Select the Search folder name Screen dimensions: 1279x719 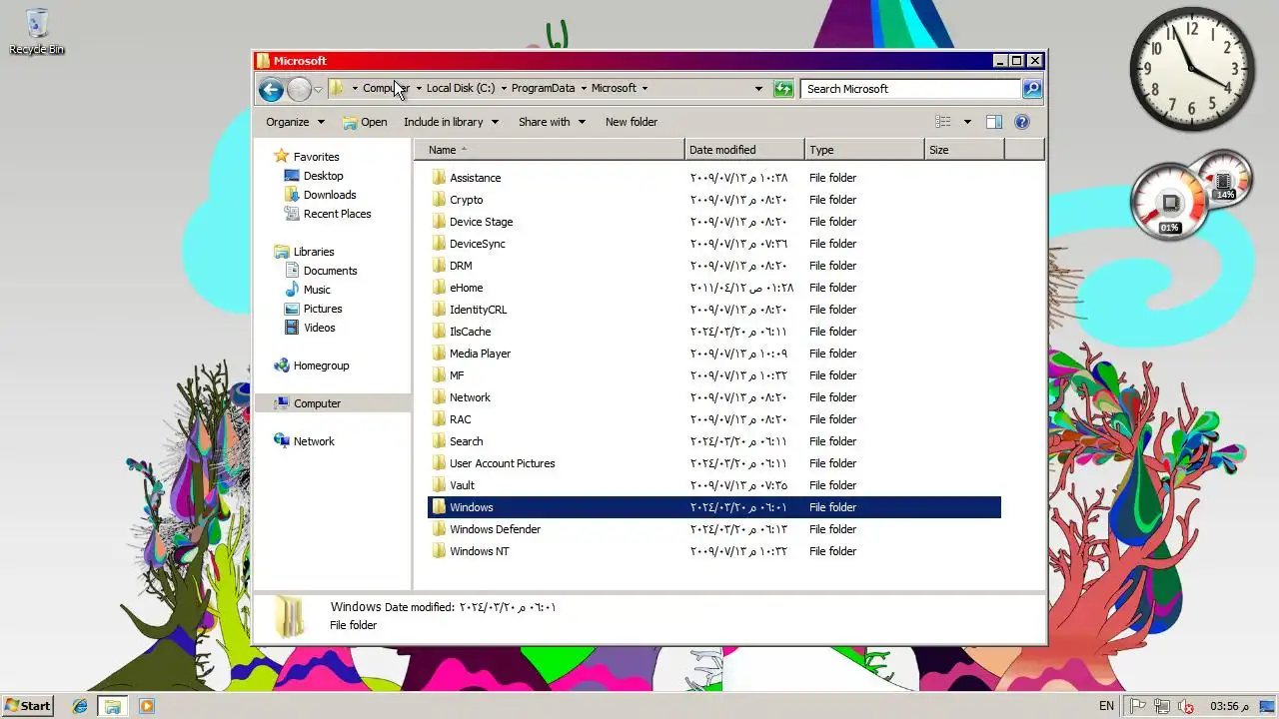click(x=466, y=441)
